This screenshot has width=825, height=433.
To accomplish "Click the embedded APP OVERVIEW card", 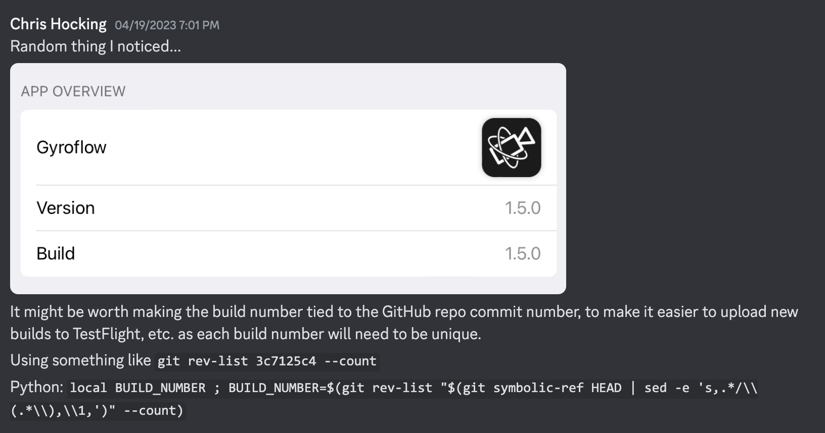I will pyautogui.click(x=289, y=178).
